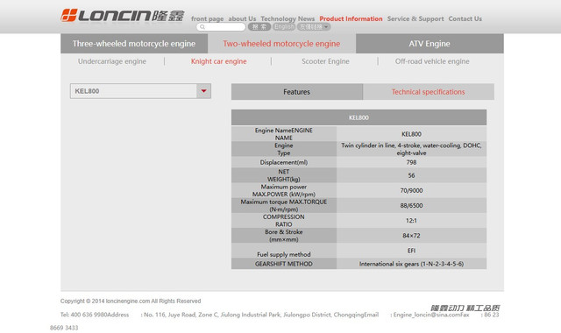
Task: Click the Displacement(ml) row label
Action: [284, 162]
